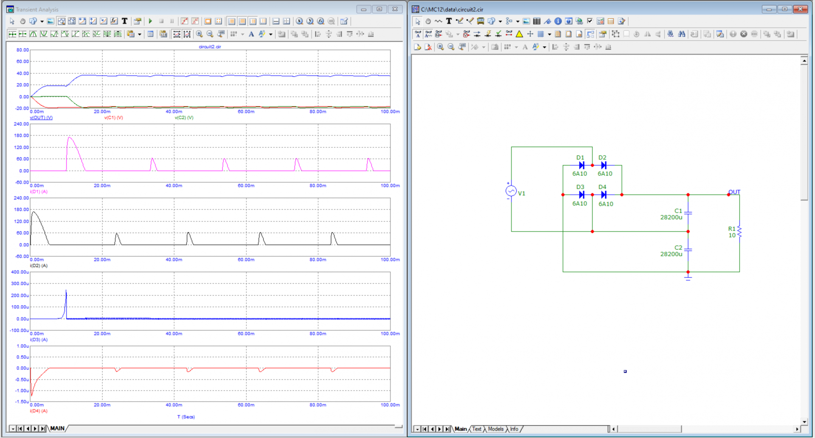Click the yellow triangle icon in schematic toolbar
Image resolution: width=815 pixels, height=438 pixels.
pos(519,34)
